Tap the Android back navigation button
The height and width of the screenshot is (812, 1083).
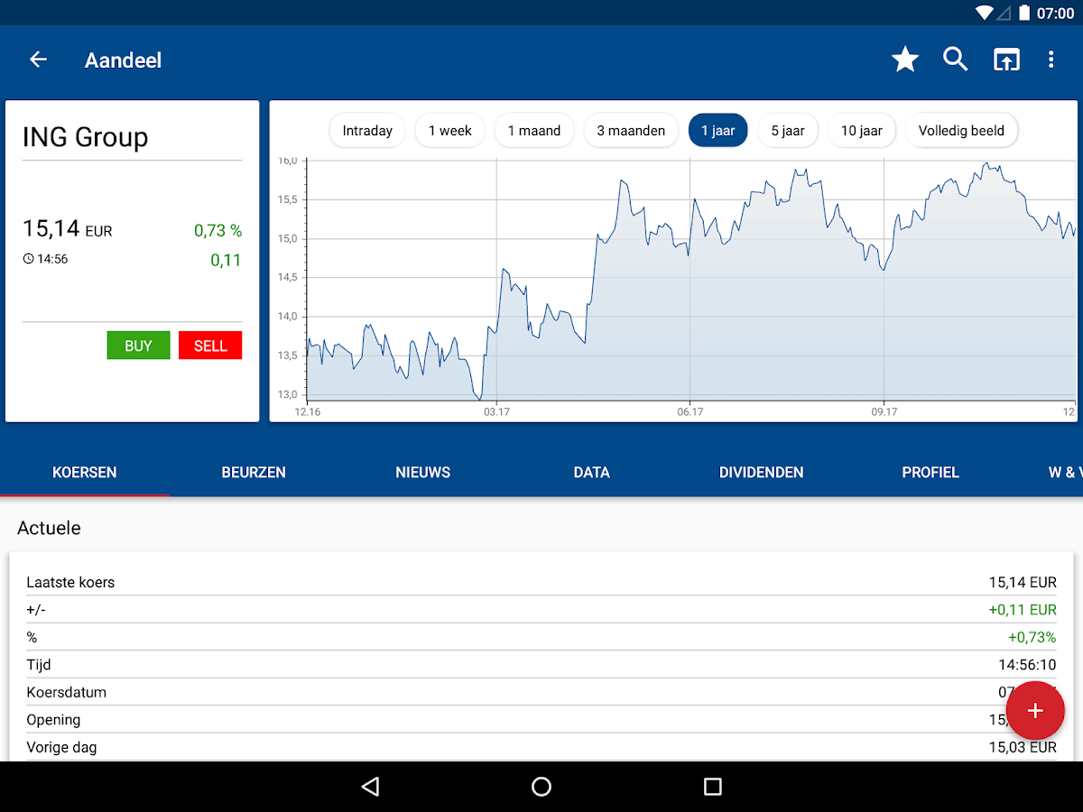coord(370,787)
